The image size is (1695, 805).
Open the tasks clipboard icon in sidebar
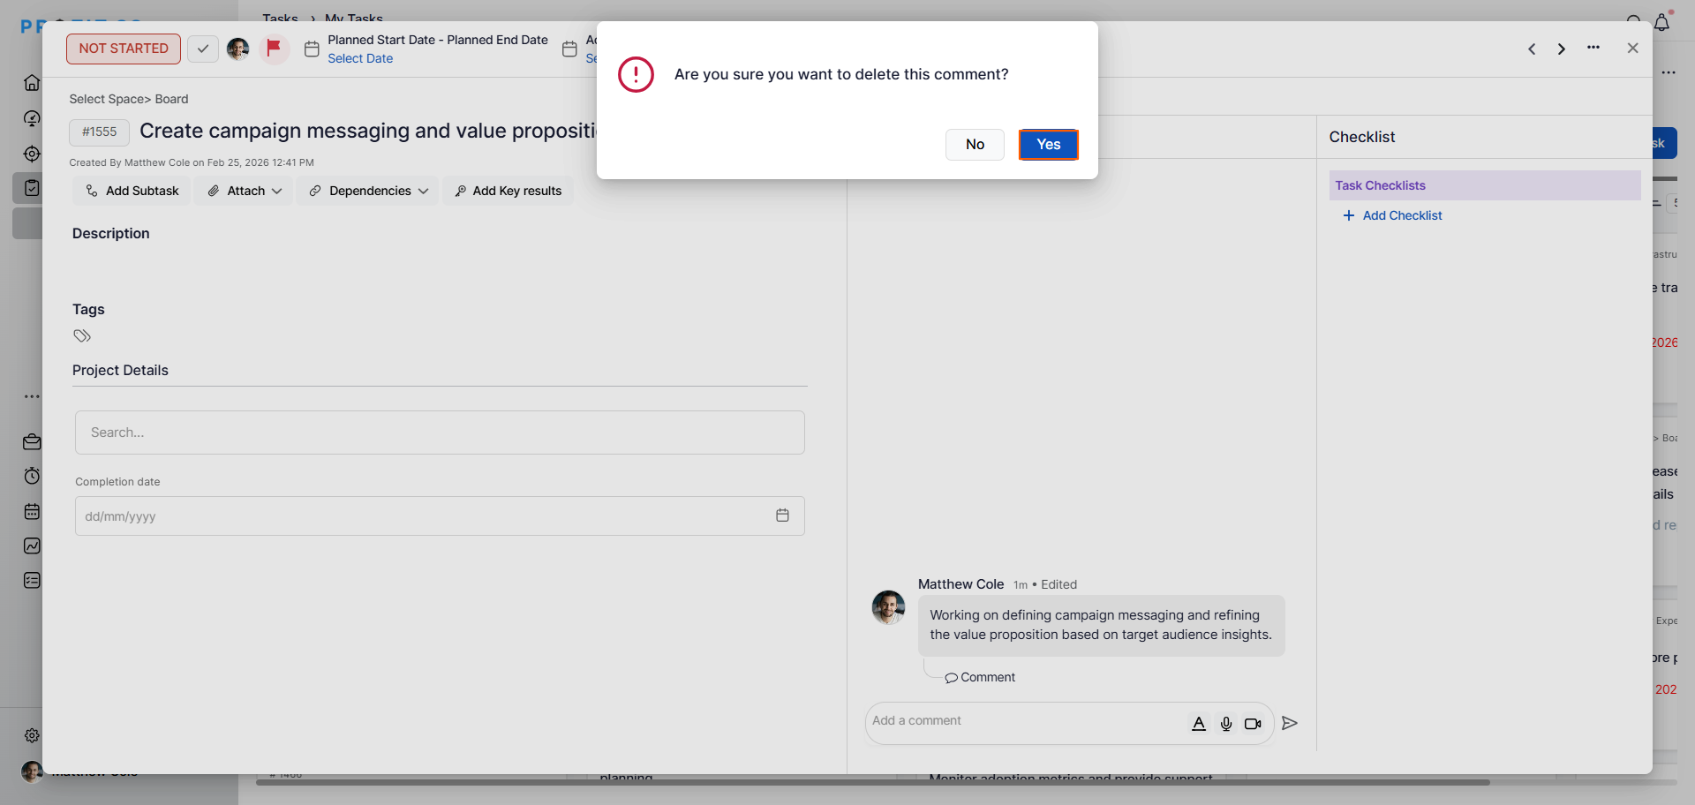[x=32, y=188]
